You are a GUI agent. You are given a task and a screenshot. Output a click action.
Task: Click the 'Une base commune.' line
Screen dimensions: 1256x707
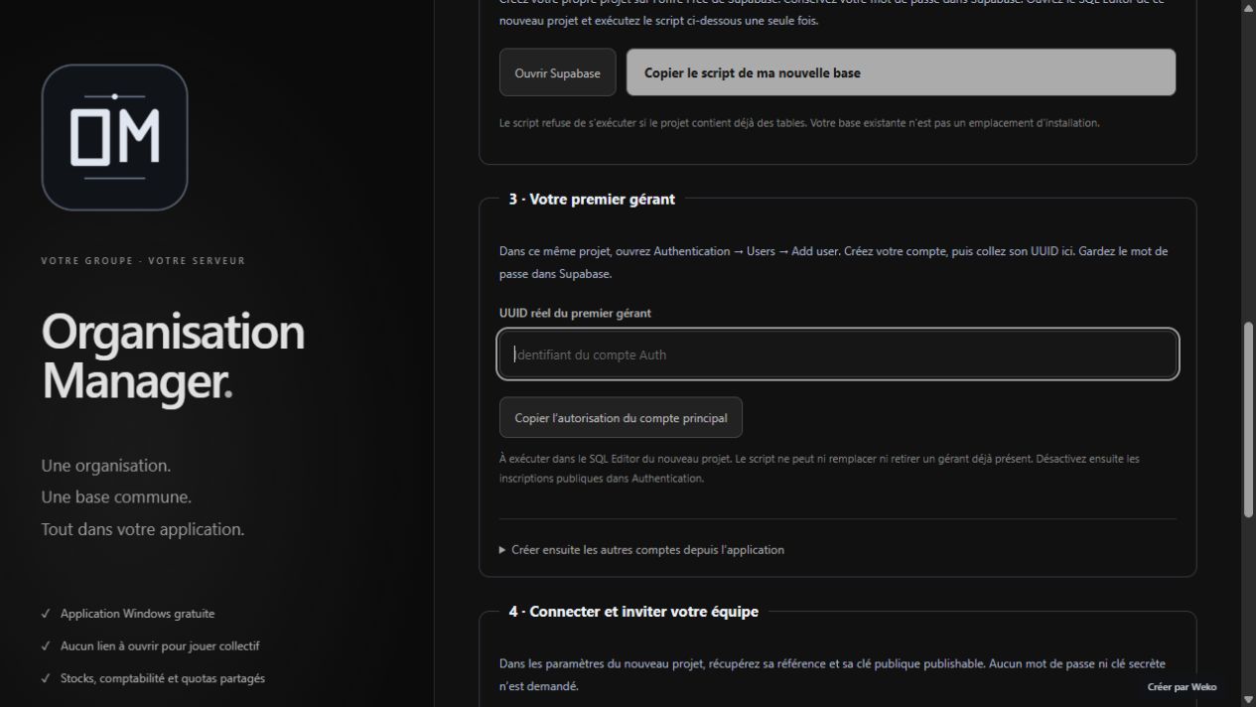coord(116,497)
